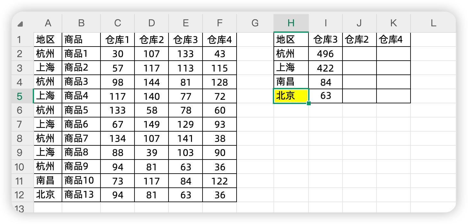This screenshot has width=468, height=224.
Task: Click the 地区 header in column A
Action: click(48, 40)
